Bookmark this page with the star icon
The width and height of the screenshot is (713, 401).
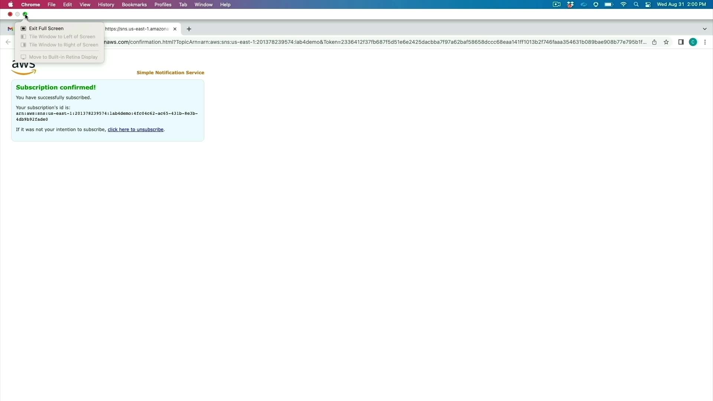666,42
